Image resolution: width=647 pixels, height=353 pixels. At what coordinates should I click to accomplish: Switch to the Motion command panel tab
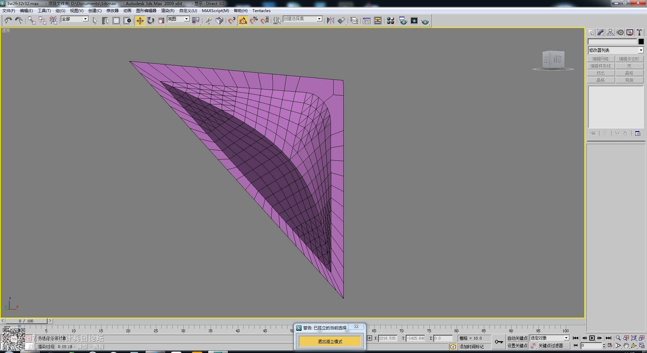point(620,32)
